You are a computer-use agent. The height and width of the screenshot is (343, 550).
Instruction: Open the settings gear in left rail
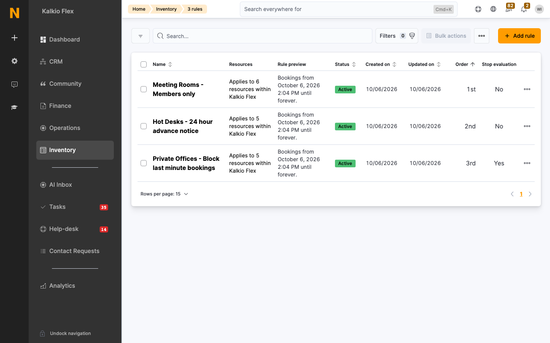click(15, 61)
